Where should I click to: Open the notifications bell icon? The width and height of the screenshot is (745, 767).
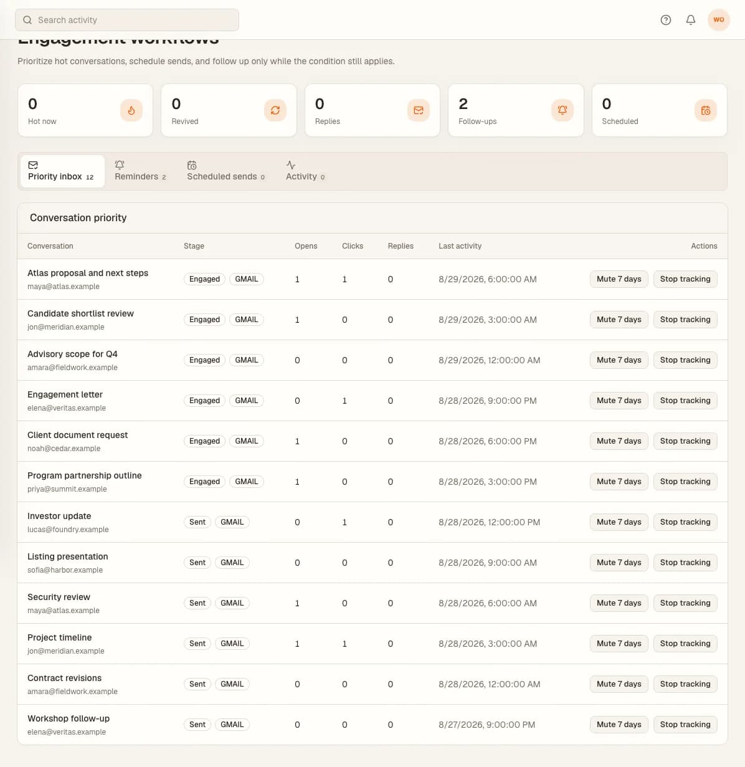click(691, 20)
